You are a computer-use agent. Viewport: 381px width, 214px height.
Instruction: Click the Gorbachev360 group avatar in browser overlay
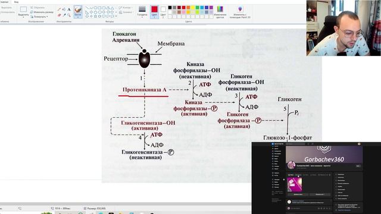291,165
